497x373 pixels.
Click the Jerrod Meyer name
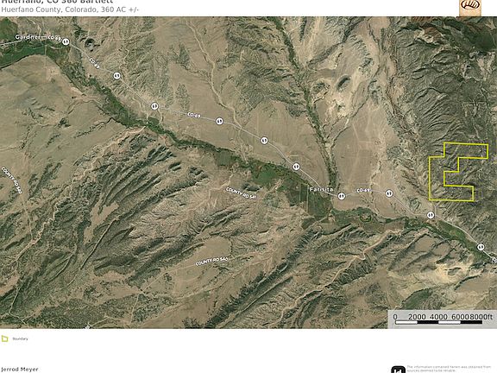point(20,370)
